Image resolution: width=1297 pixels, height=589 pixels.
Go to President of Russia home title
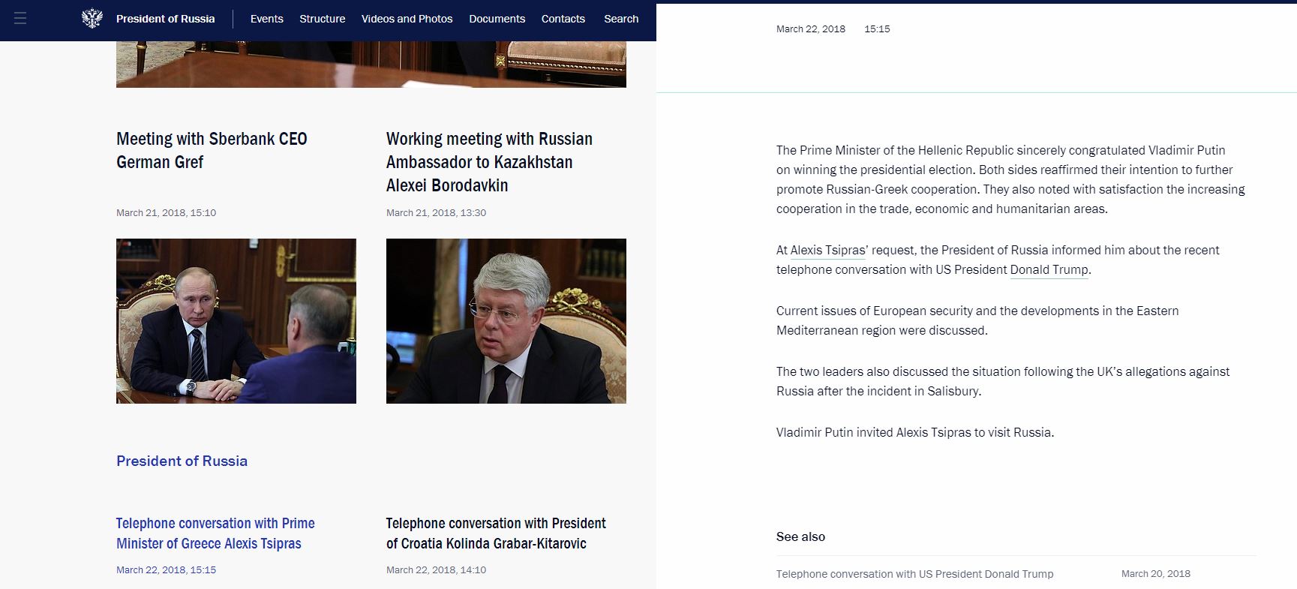coord(165,19)
